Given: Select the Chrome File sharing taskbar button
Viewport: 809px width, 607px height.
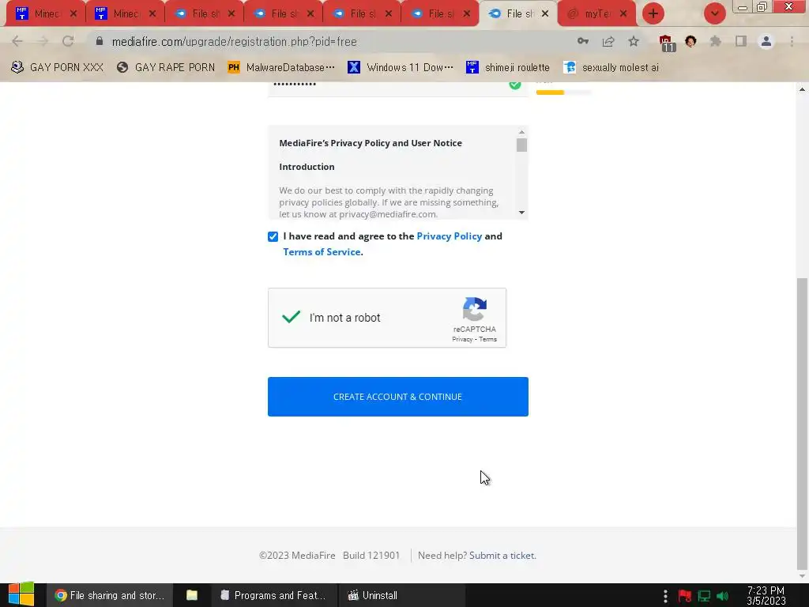Looking at the screenshot, I should (109, 595).
